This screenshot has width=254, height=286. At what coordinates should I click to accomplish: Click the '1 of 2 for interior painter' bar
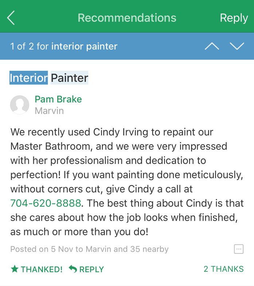pos(127,46)
